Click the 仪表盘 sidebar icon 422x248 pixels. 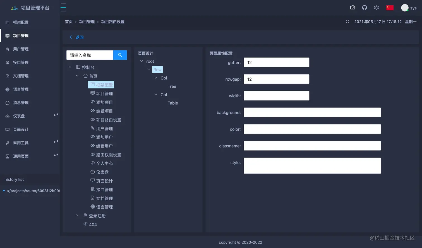coord(8,116)
